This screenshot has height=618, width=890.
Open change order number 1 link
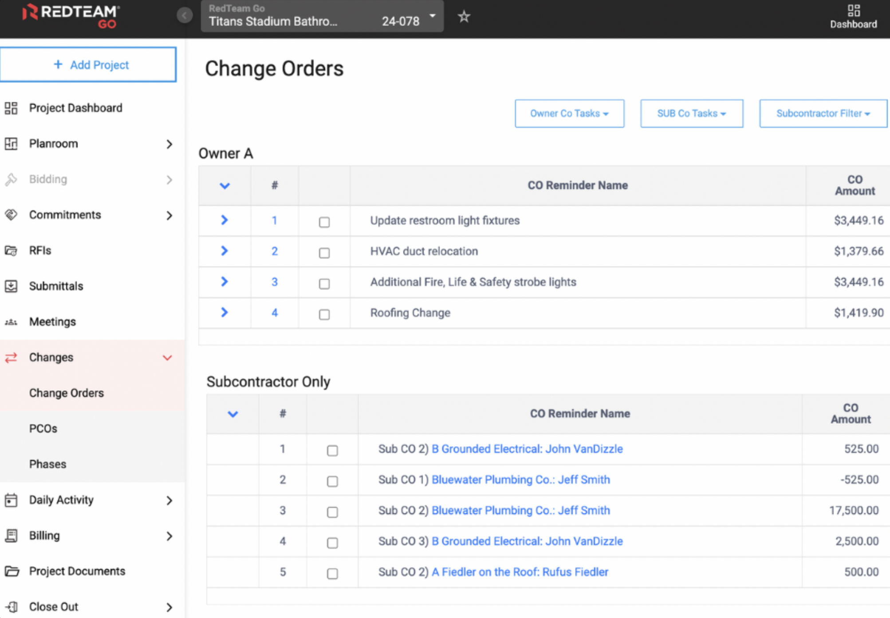tap(275, 220)
